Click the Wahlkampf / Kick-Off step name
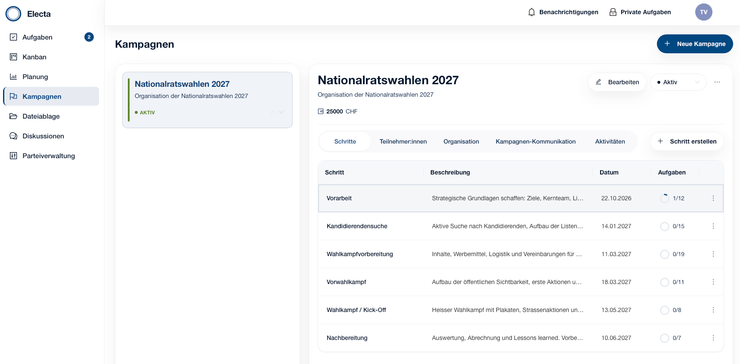Image resolution: width=740 pixels, height=364 pixels. coord(356,310)
